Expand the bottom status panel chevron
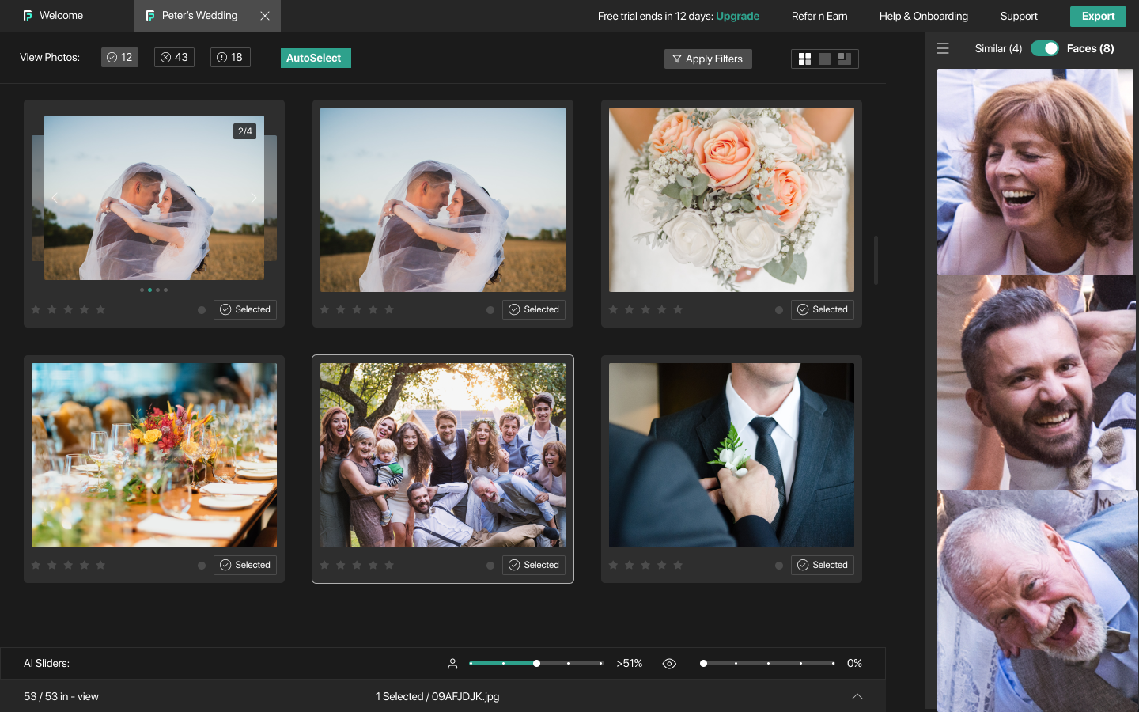This screenshot has width=1139, height=712. click(x=857, y=696)
